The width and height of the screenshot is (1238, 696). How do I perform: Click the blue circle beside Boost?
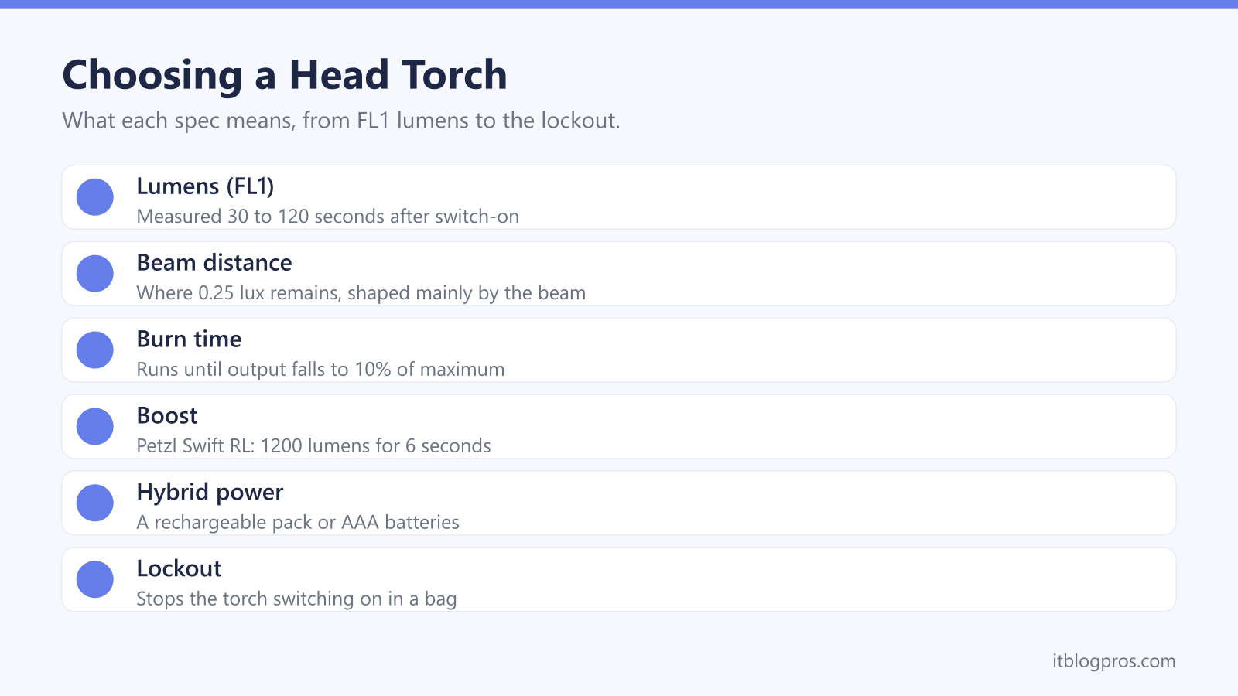tap(95, 427)
